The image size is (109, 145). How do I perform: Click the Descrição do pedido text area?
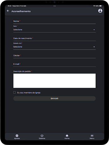tap(54, 81)
